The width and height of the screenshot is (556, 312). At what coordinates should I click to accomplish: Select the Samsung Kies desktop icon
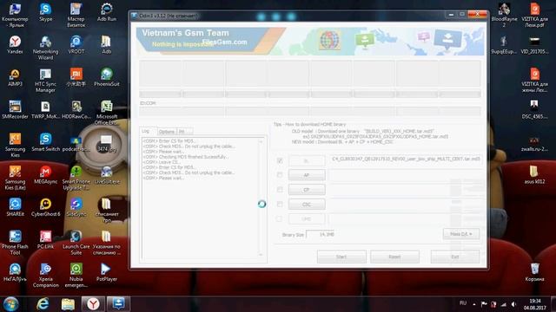pyautogui.click(x=15, y=146)
